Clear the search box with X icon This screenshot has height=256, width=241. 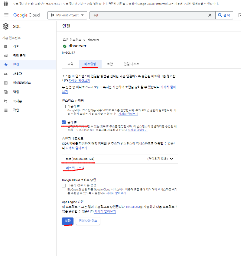pyautogui.click(x=210, y=15)
